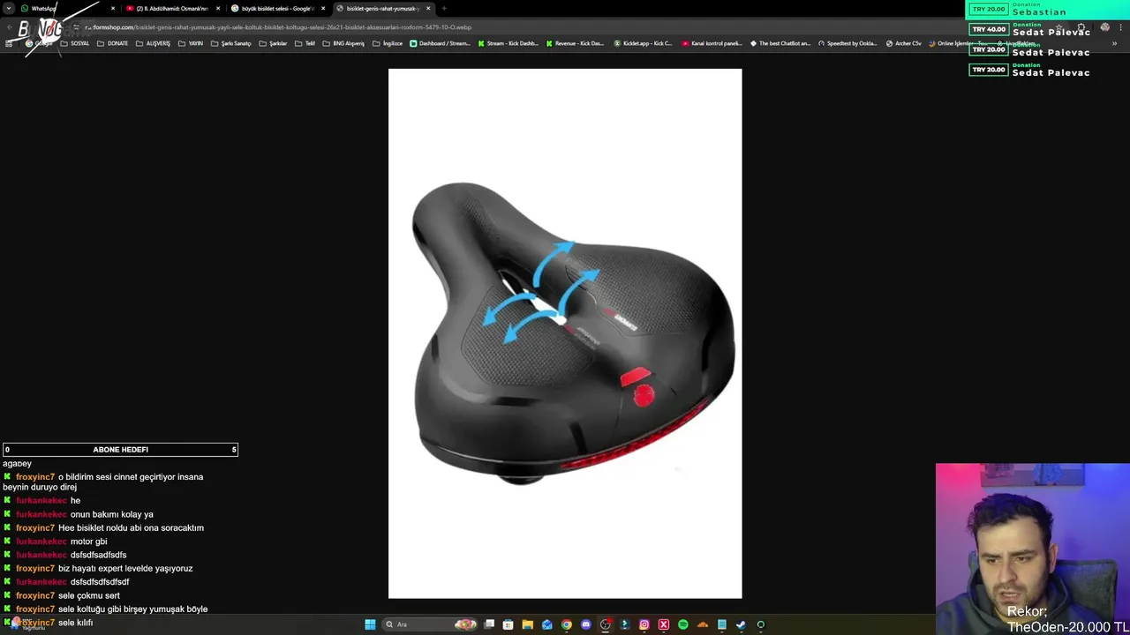
Task: Open the Şarkılar bookmarks folder
Action: [x=274, y=43]
